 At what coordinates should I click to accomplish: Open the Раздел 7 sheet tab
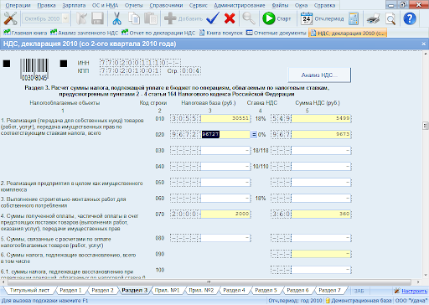[329, 291]
